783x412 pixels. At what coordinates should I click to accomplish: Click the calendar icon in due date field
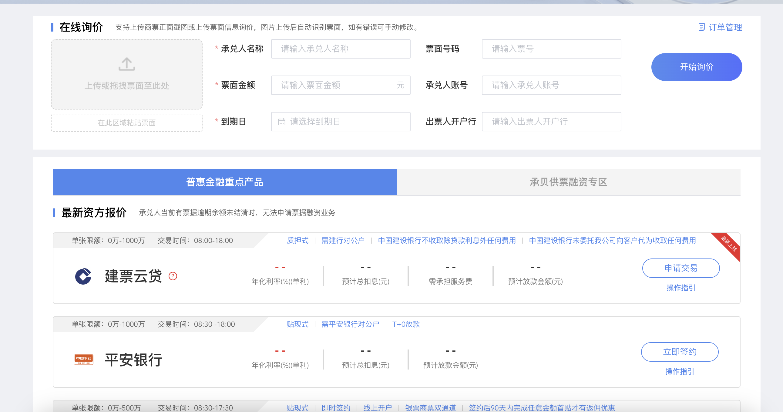(281, 122)
